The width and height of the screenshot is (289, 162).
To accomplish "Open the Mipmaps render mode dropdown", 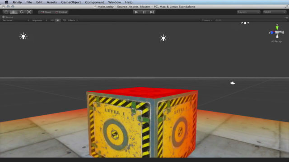I will [x=39, y=20].
